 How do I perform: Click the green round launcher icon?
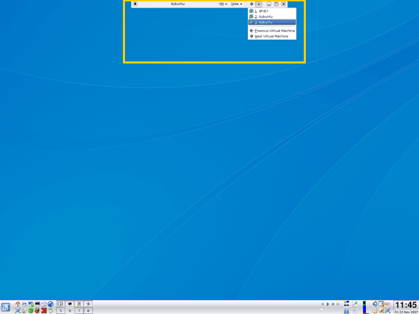31,311
